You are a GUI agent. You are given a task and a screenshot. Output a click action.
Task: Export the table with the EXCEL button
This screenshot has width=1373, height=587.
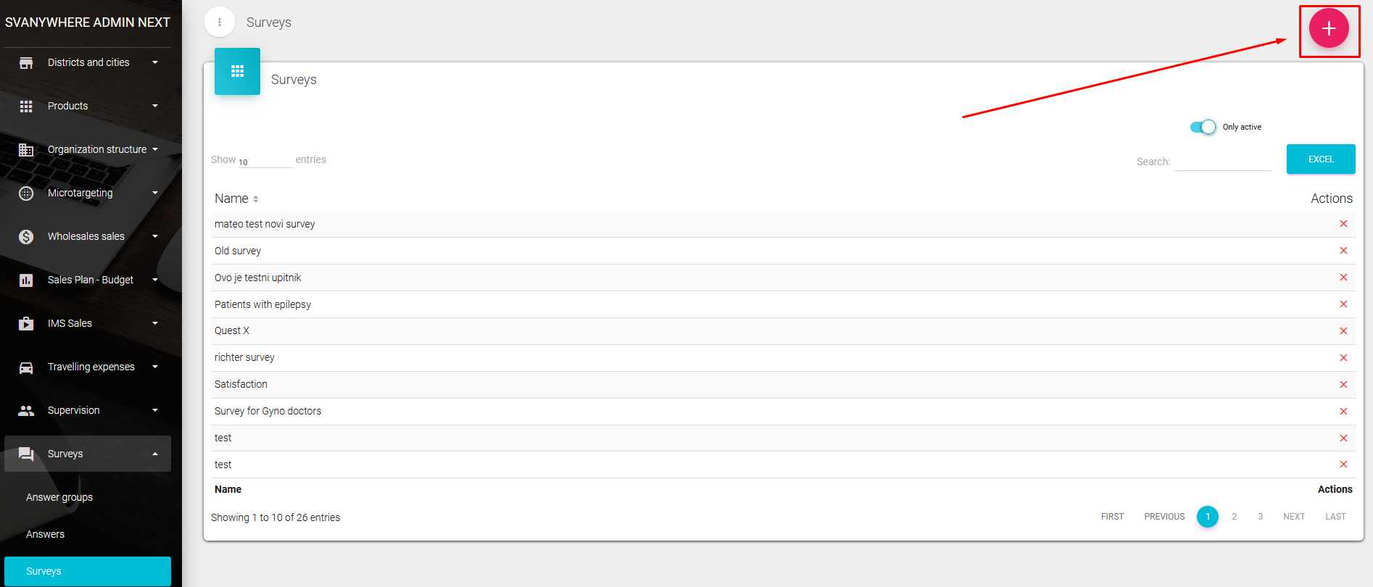click(x=1320, y=159)
